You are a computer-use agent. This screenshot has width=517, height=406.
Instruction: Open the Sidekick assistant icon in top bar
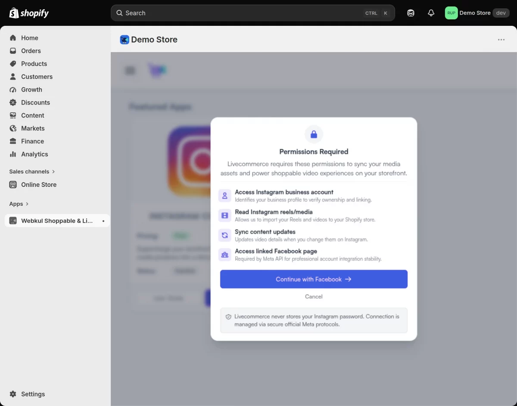pyautogui.click(x=411, y=13)
